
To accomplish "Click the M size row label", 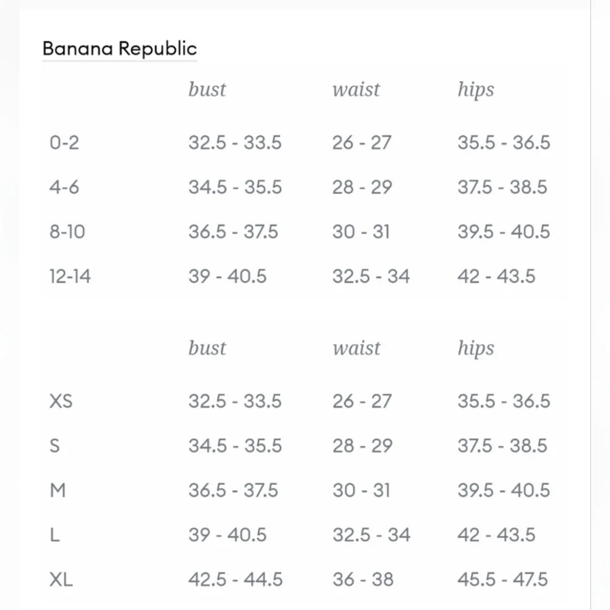I will point(57,490).
